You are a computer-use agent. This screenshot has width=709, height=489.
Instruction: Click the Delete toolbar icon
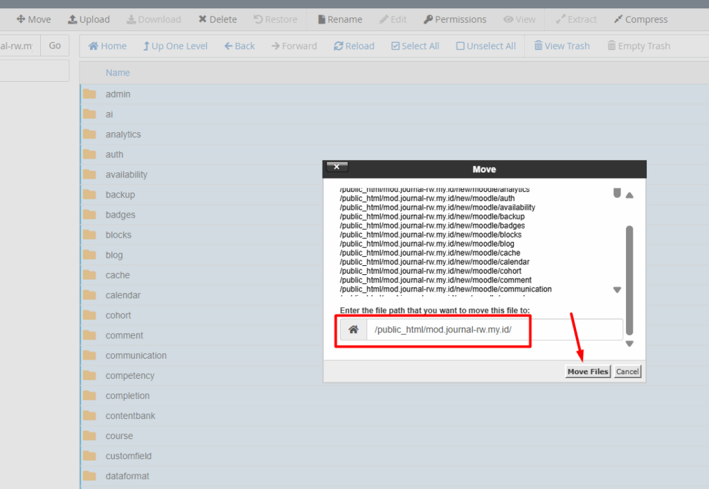217,19
